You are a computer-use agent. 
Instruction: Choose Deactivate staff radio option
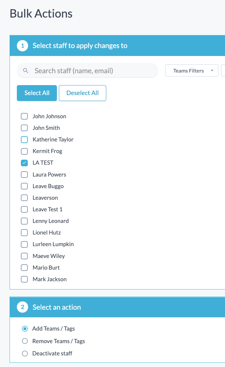[25, 353]
